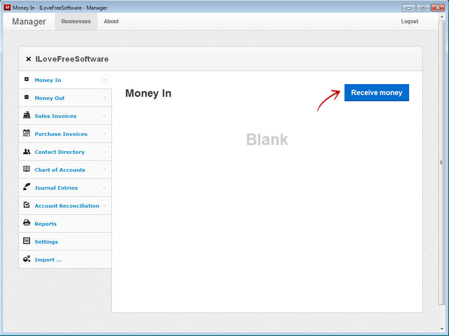Maximize the Manager window
The image size is (449, 336).
coord(423,8)
